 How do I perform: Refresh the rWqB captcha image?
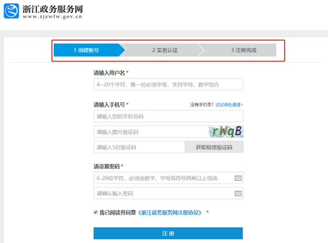[226, 132]
